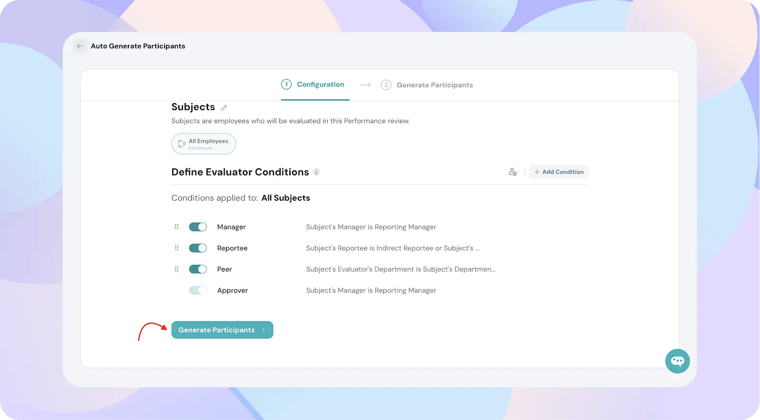Open the chat support bubble

[677, 361]
